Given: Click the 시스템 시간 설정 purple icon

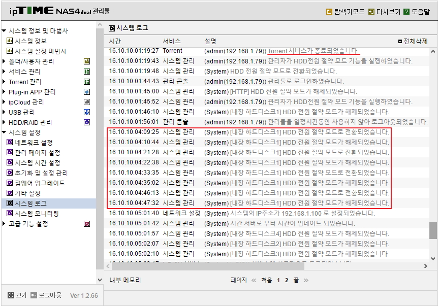Looking at the screenshot, I should tap(10, 163).
